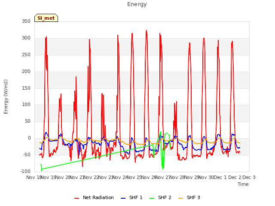Click the Nov 24 x-axis tick label

[x=120, y=177]
